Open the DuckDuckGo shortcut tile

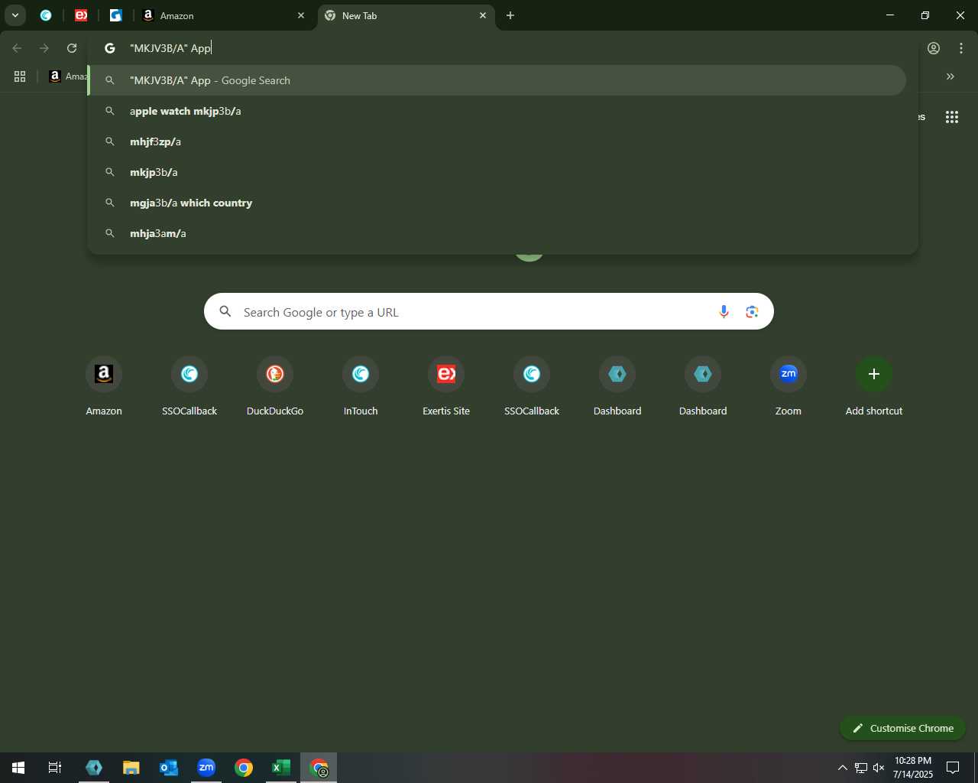click(x=275, y=387)
